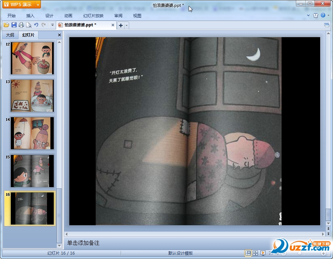This screenshot has width=333, height=259.
Task: Expand the dropdown next to help
Action: click(x=328, y=15)
